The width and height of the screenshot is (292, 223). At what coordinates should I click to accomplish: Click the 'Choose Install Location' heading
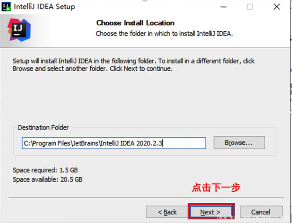click(136, 23)
